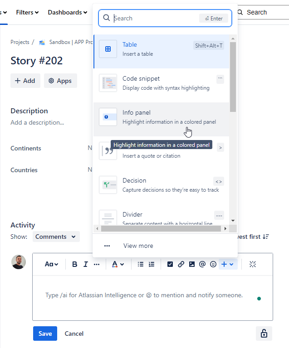Click the Add button under Story #202
The width and height of the screenshot is (289, 348).
pyautogui.click(x=25, y=81)
